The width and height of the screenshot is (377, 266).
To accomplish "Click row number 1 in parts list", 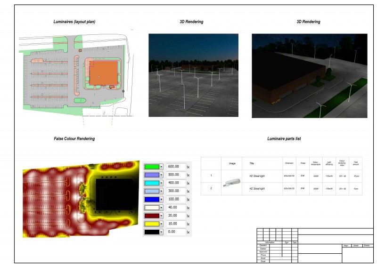I will [x=211, y=176].
